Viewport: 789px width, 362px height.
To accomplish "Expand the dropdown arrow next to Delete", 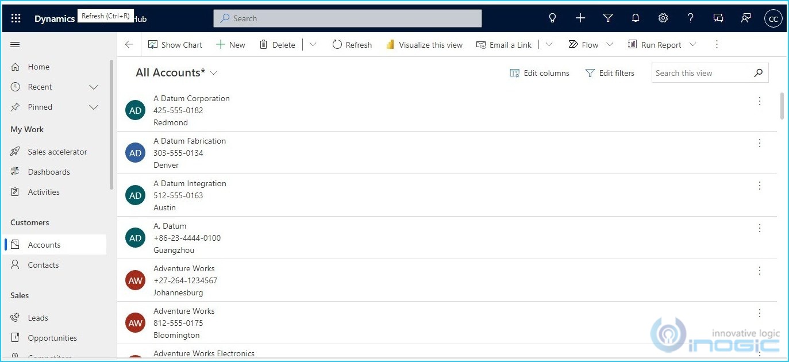I will tap(313, 45).
